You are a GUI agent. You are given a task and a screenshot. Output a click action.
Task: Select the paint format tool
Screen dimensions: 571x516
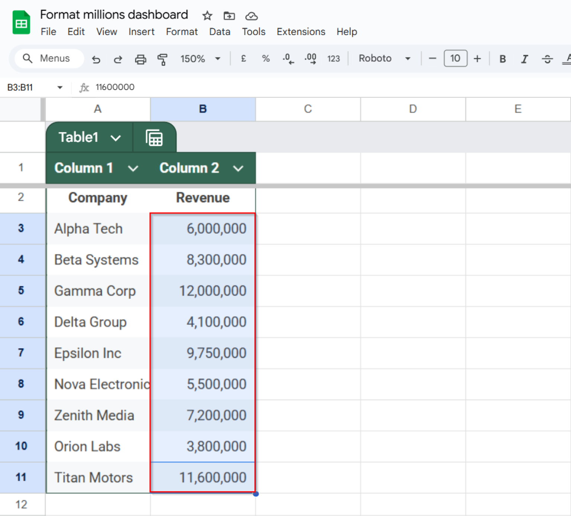tap(162, 59)
